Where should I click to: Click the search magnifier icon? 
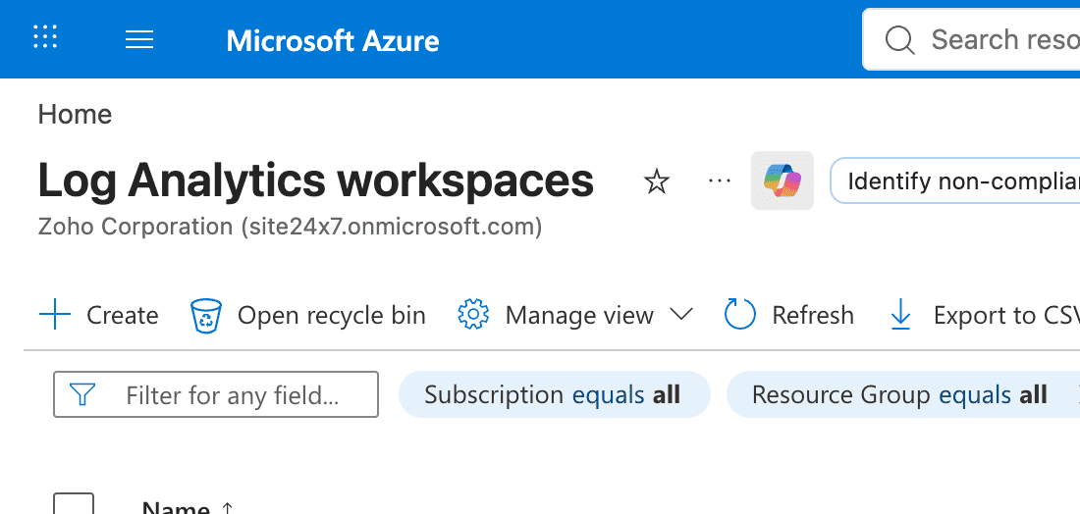pos(899,40)
